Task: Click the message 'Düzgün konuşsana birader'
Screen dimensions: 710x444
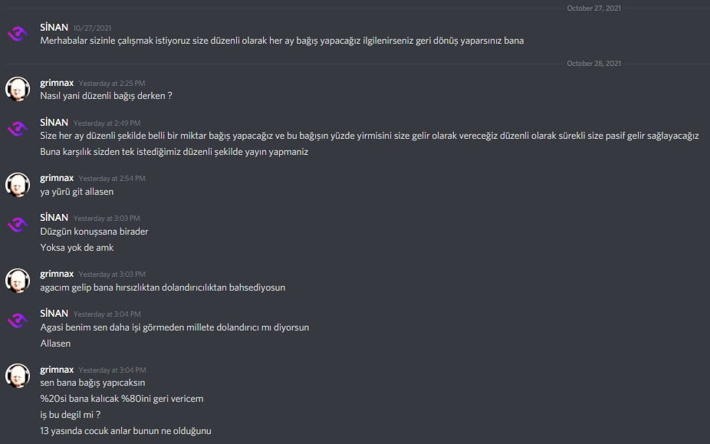Action: point(94,232)
